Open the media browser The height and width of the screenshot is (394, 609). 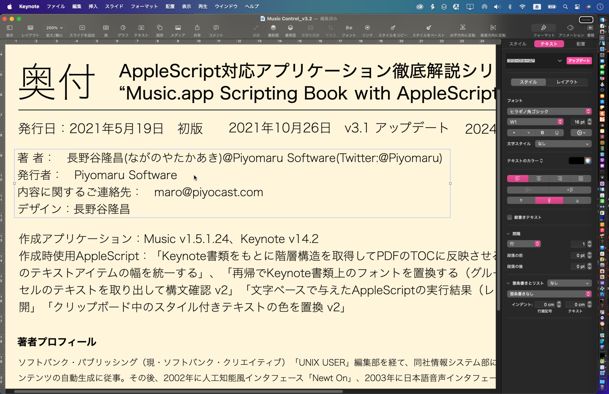[178, 28]
